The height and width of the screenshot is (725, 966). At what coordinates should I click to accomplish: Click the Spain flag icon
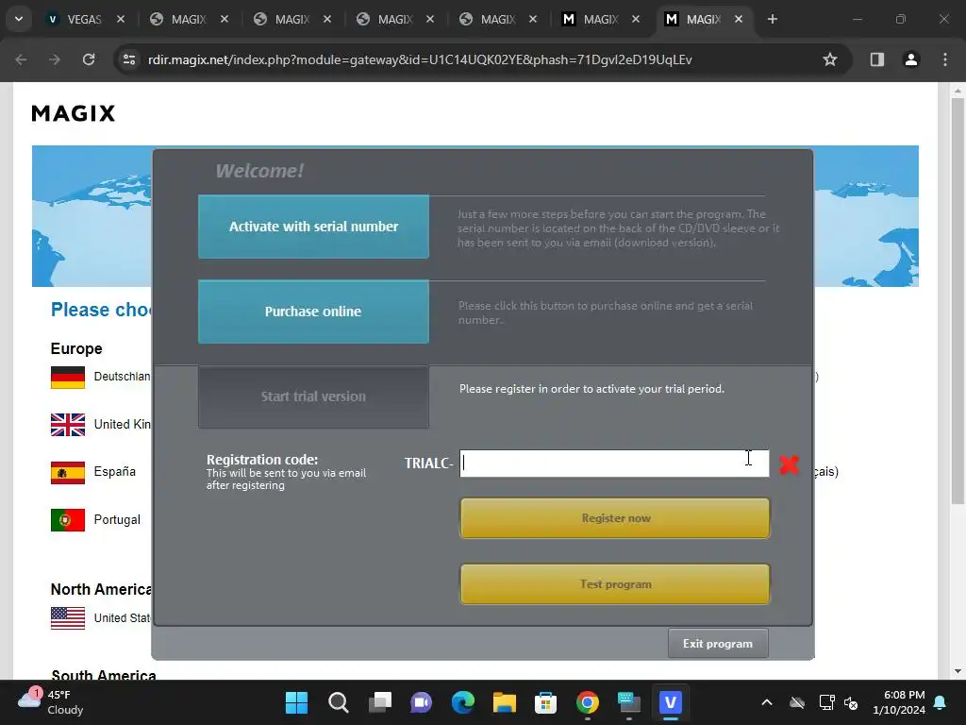pos(68,473)
